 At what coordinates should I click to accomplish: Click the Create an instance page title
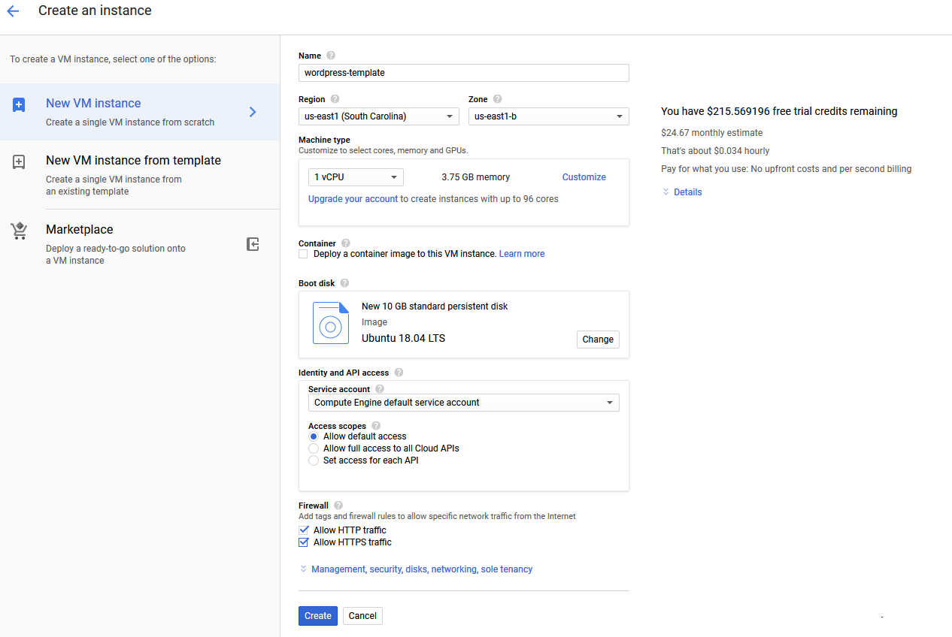[95, 11]
